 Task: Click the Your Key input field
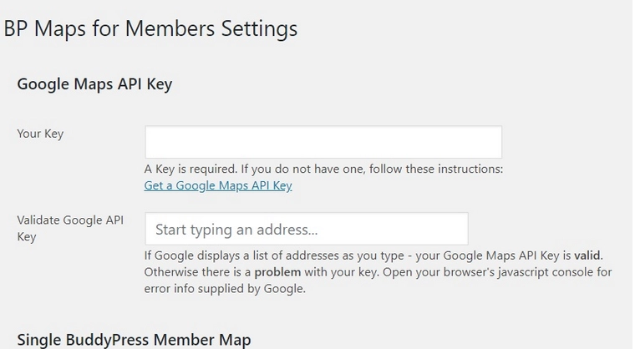(323, 142)
